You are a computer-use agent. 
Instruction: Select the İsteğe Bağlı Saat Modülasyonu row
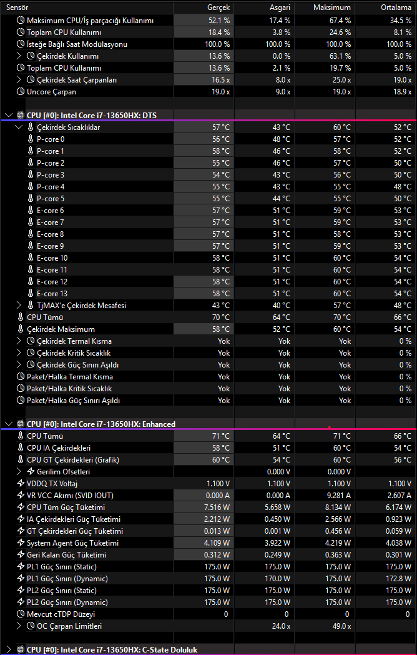tap(208, 44)
